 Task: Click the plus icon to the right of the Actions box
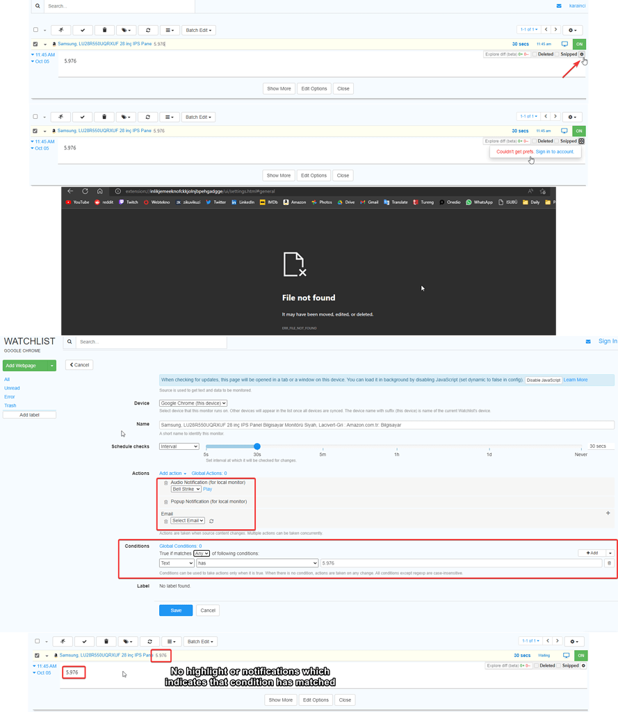pyautogui.click(x=608, y=513)
